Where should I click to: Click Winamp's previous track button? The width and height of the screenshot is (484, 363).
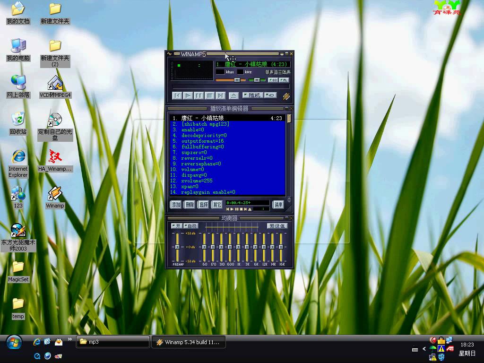click(177, 95)
